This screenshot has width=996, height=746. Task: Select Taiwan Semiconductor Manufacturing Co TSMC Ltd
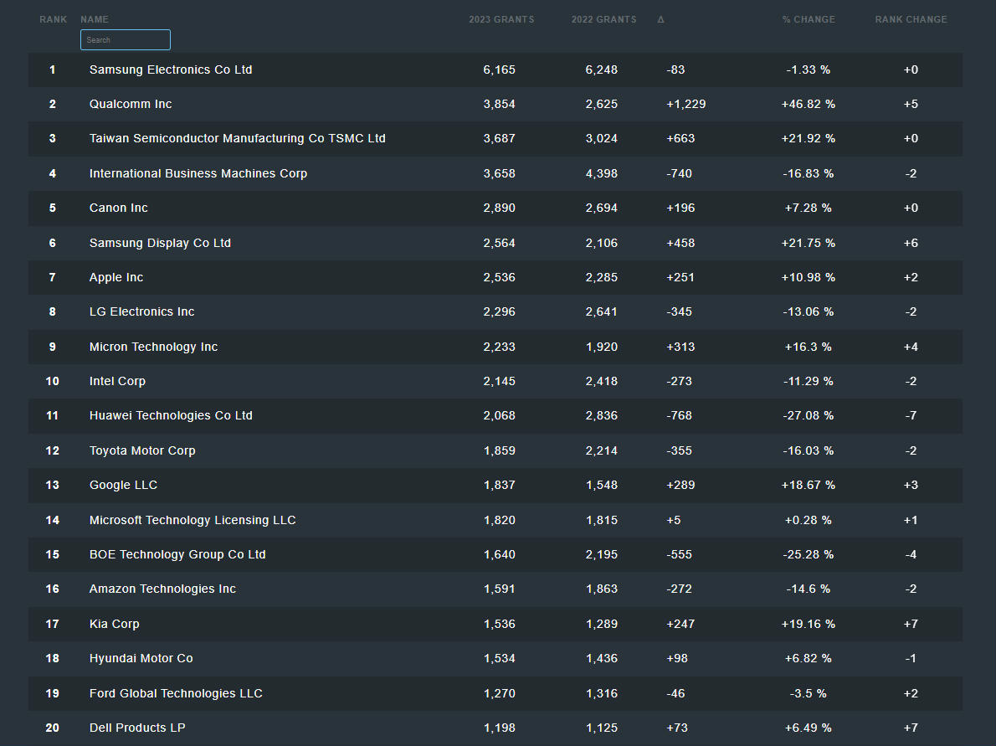click(x=238, y=138)
